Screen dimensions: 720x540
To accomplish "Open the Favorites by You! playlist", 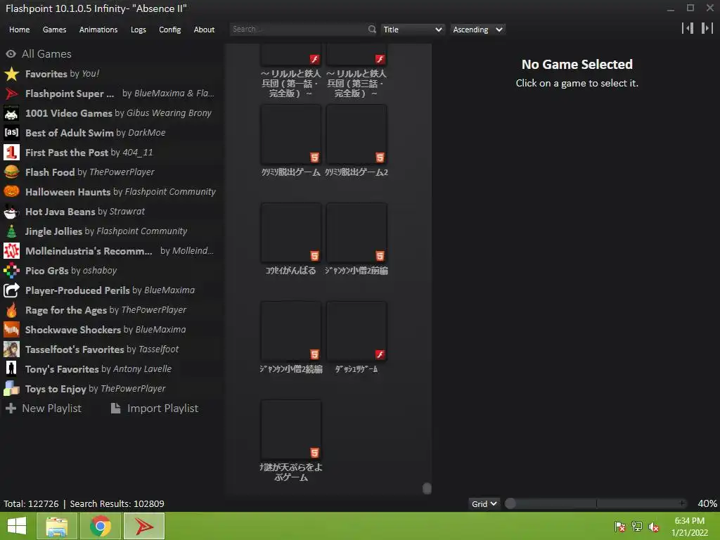I will [112, 73].
